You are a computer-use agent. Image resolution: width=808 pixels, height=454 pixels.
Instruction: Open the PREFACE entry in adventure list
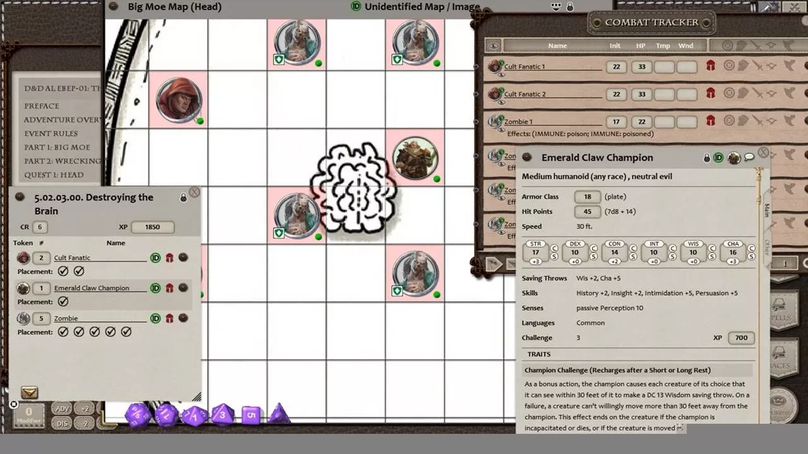(x=42, y=106)
